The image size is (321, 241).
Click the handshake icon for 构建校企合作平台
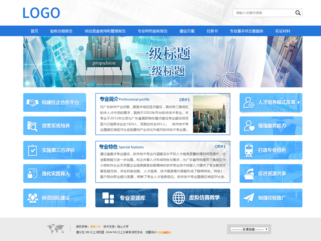pyautogui.click(x=33, y=103)
